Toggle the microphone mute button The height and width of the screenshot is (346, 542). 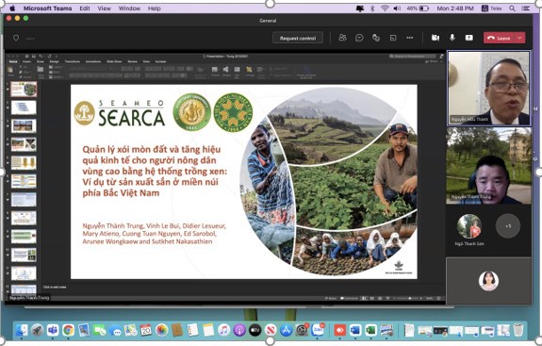tap(452, 38)
